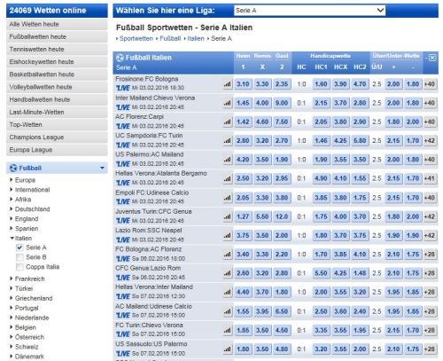This screenshot has width=443, height=361.
Task: Uncheck the Serie A checkbox
Action: point(19,247)
